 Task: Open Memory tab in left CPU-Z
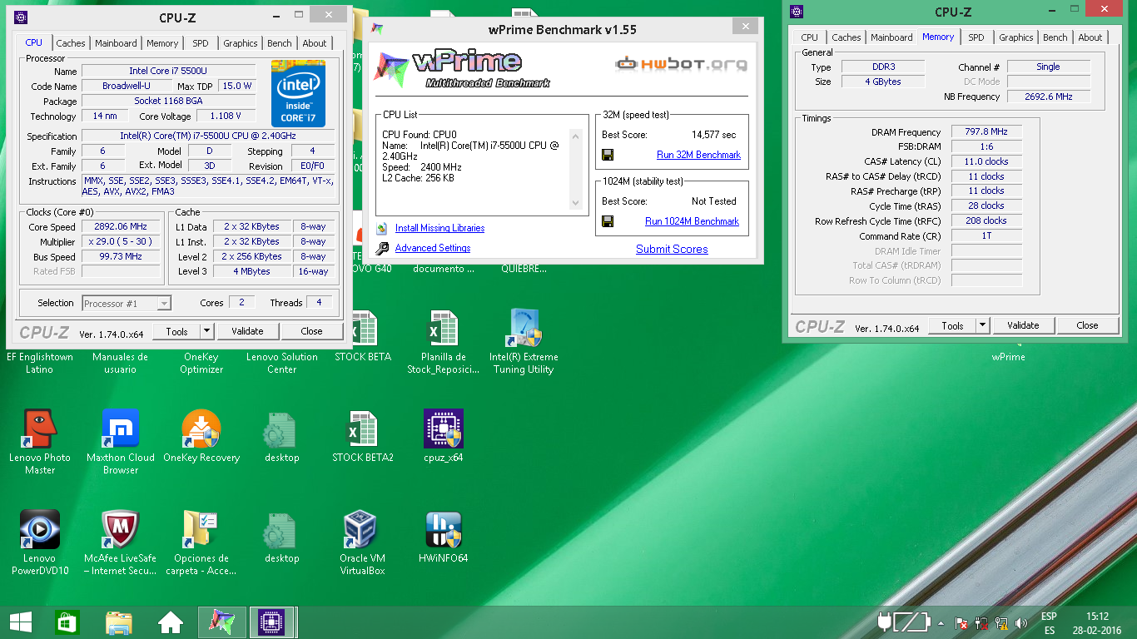[x=162, y=43]
